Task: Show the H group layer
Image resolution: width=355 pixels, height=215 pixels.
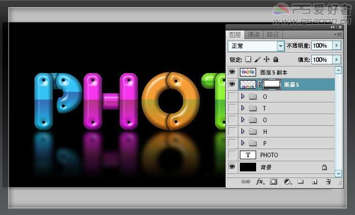Action: point(232,131)
